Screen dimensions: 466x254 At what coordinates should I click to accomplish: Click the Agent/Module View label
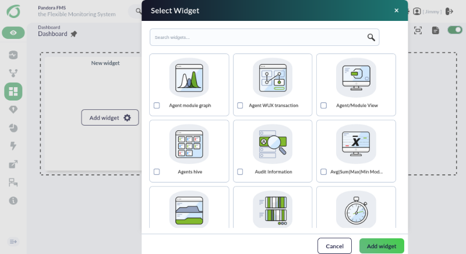[x=357, y=105]
